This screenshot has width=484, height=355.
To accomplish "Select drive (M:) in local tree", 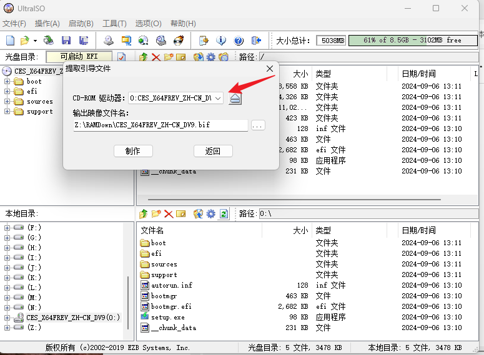I will (34, 298).
